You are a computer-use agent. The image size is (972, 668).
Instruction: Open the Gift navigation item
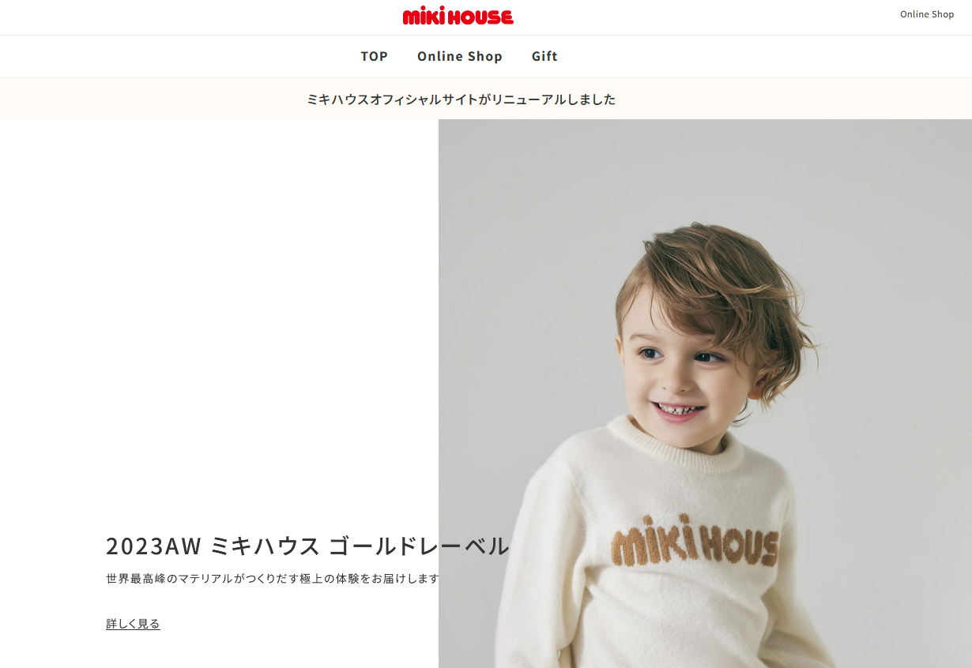(544, 56)
